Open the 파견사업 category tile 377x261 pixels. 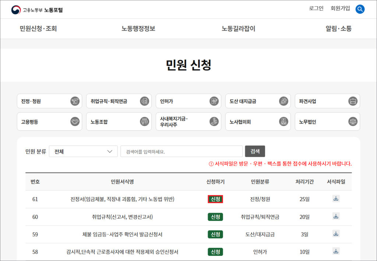pos(327,101)
